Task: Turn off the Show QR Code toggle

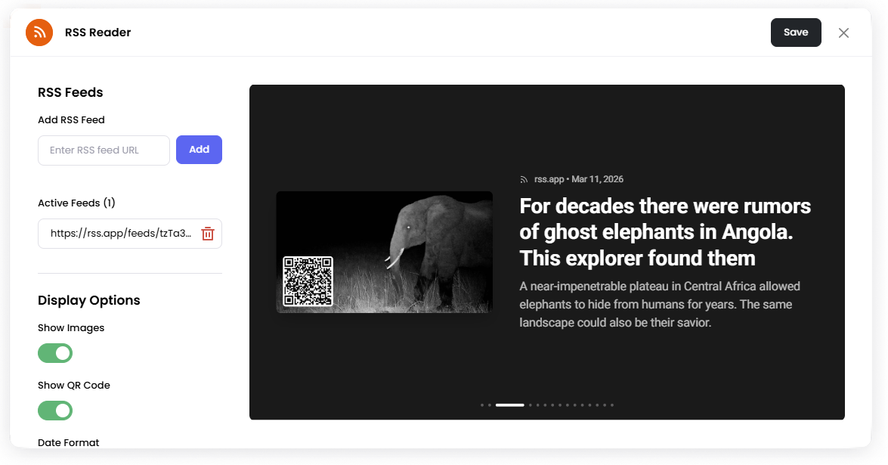Action: point(55,411)
